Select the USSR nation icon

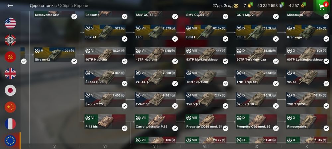coord(10,57)
